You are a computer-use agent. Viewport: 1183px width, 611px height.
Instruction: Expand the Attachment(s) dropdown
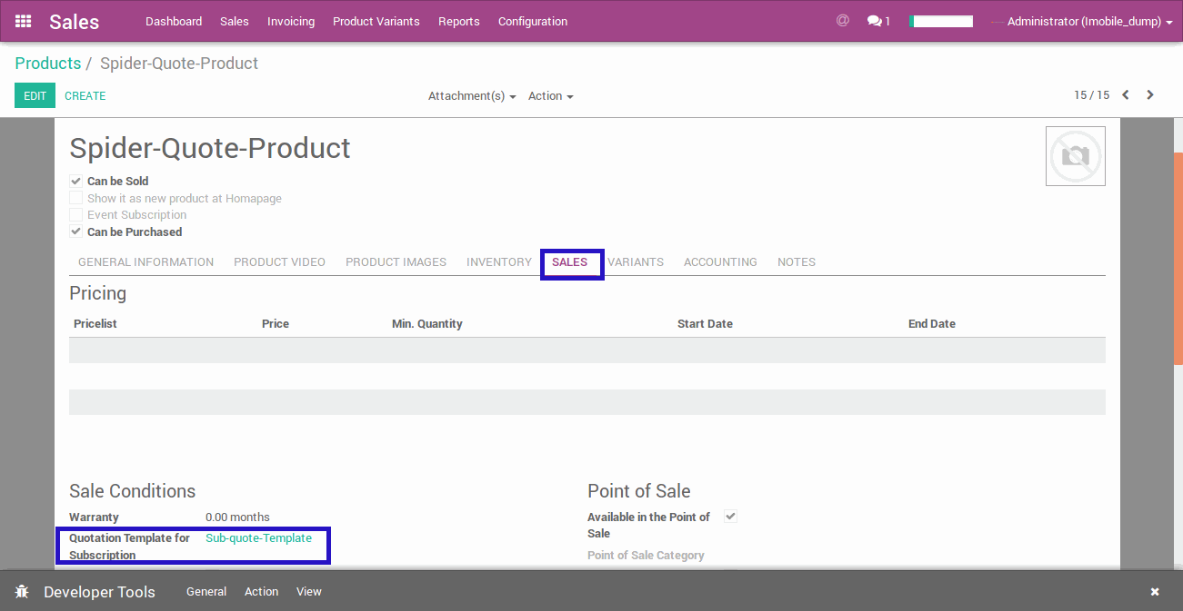tap(472, 96)
